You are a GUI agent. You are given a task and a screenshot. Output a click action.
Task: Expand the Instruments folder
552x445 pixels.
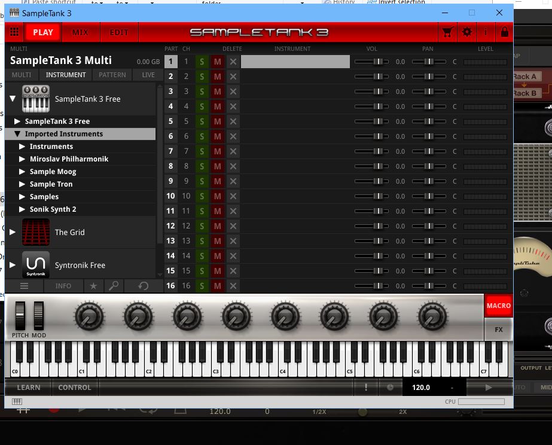click(x=22, y=147)
